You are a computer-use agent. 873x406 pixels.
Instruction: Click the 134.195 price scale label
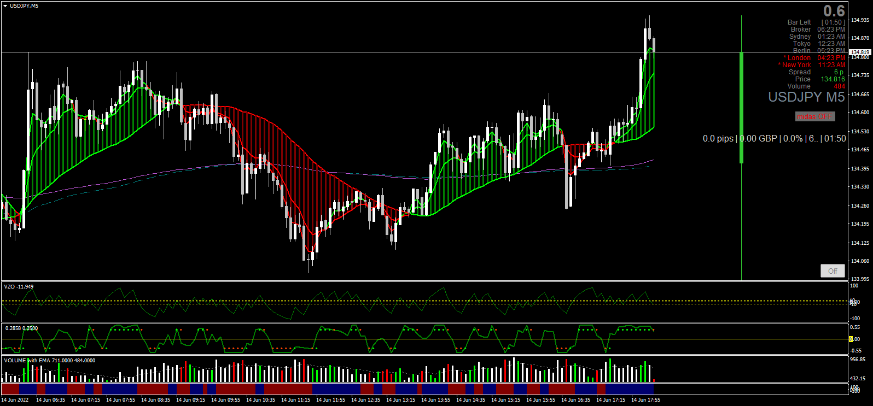[860, 224]
